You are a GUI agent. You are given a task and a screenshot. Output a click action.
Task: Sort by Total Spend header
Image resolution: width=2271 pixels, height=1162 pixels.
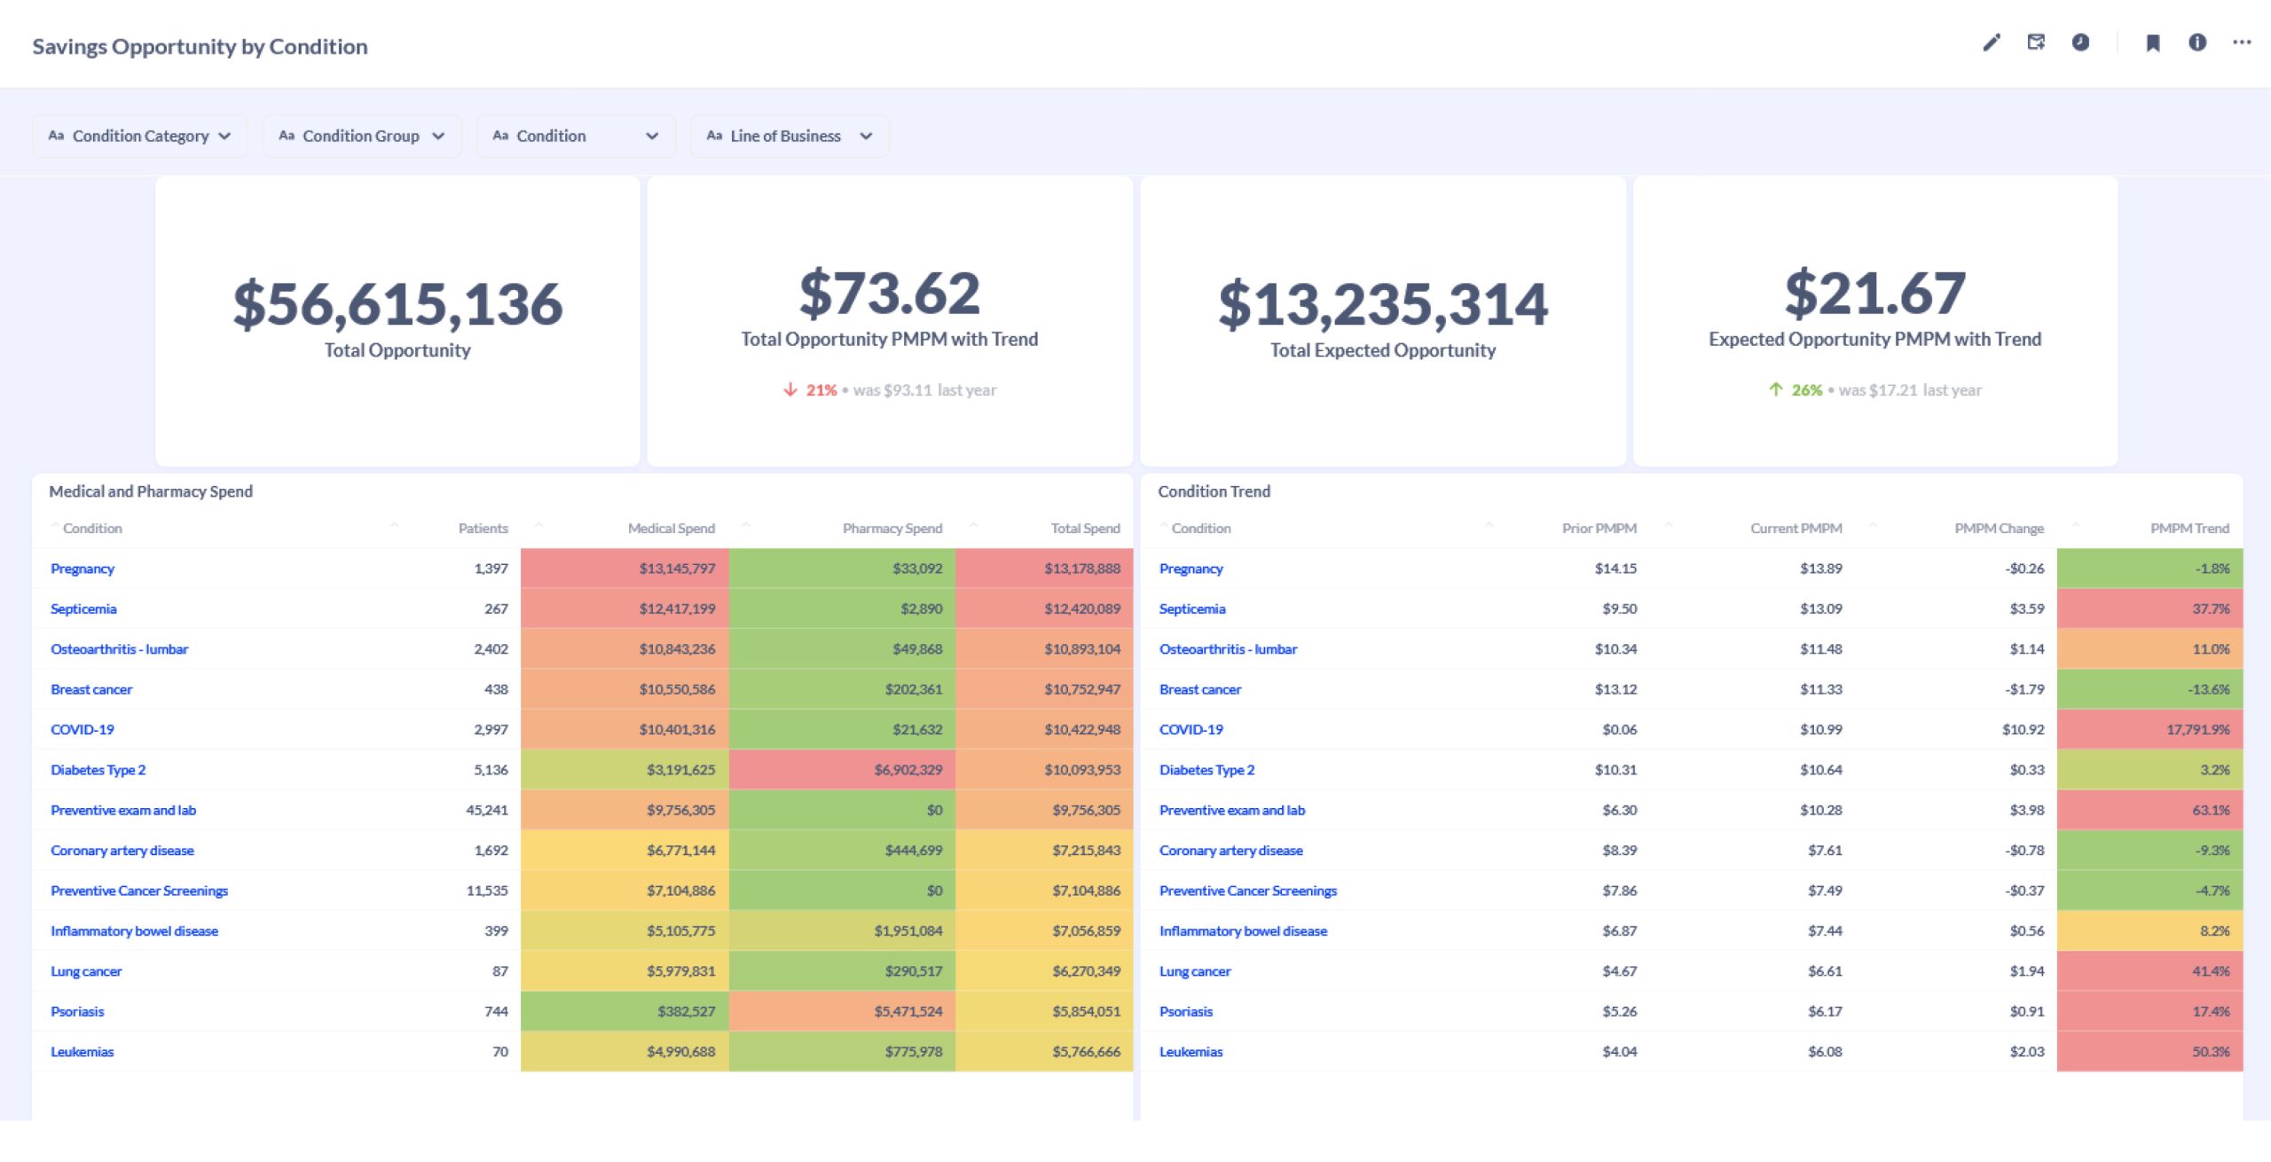click(1085, 528)
